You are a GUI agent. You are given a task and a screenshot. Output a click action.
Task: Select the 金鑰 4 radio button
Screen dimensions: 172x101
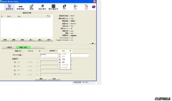pos(15,74)
